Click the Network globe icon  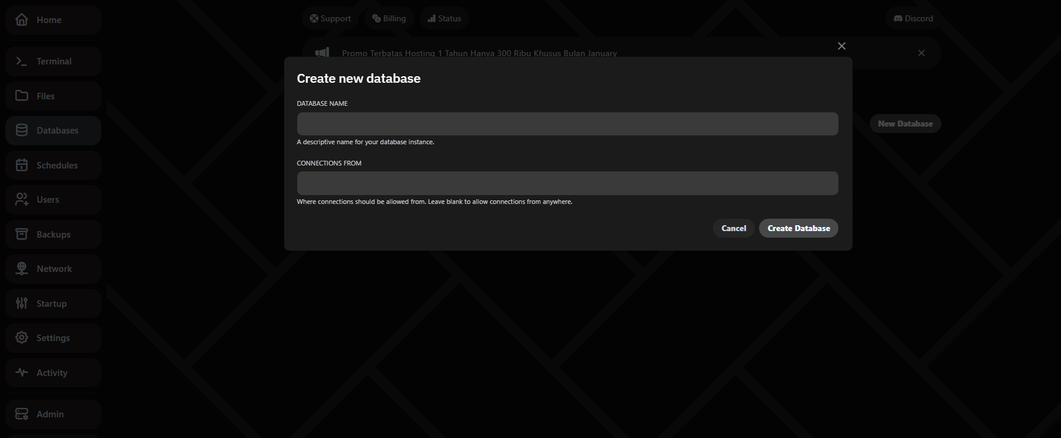tap(22, 268)
